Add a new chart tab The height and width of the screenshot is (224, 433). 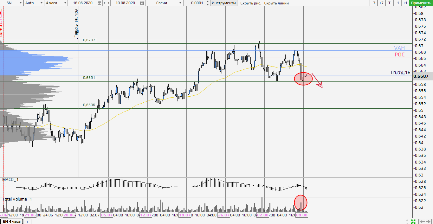[x=27, y=221]
